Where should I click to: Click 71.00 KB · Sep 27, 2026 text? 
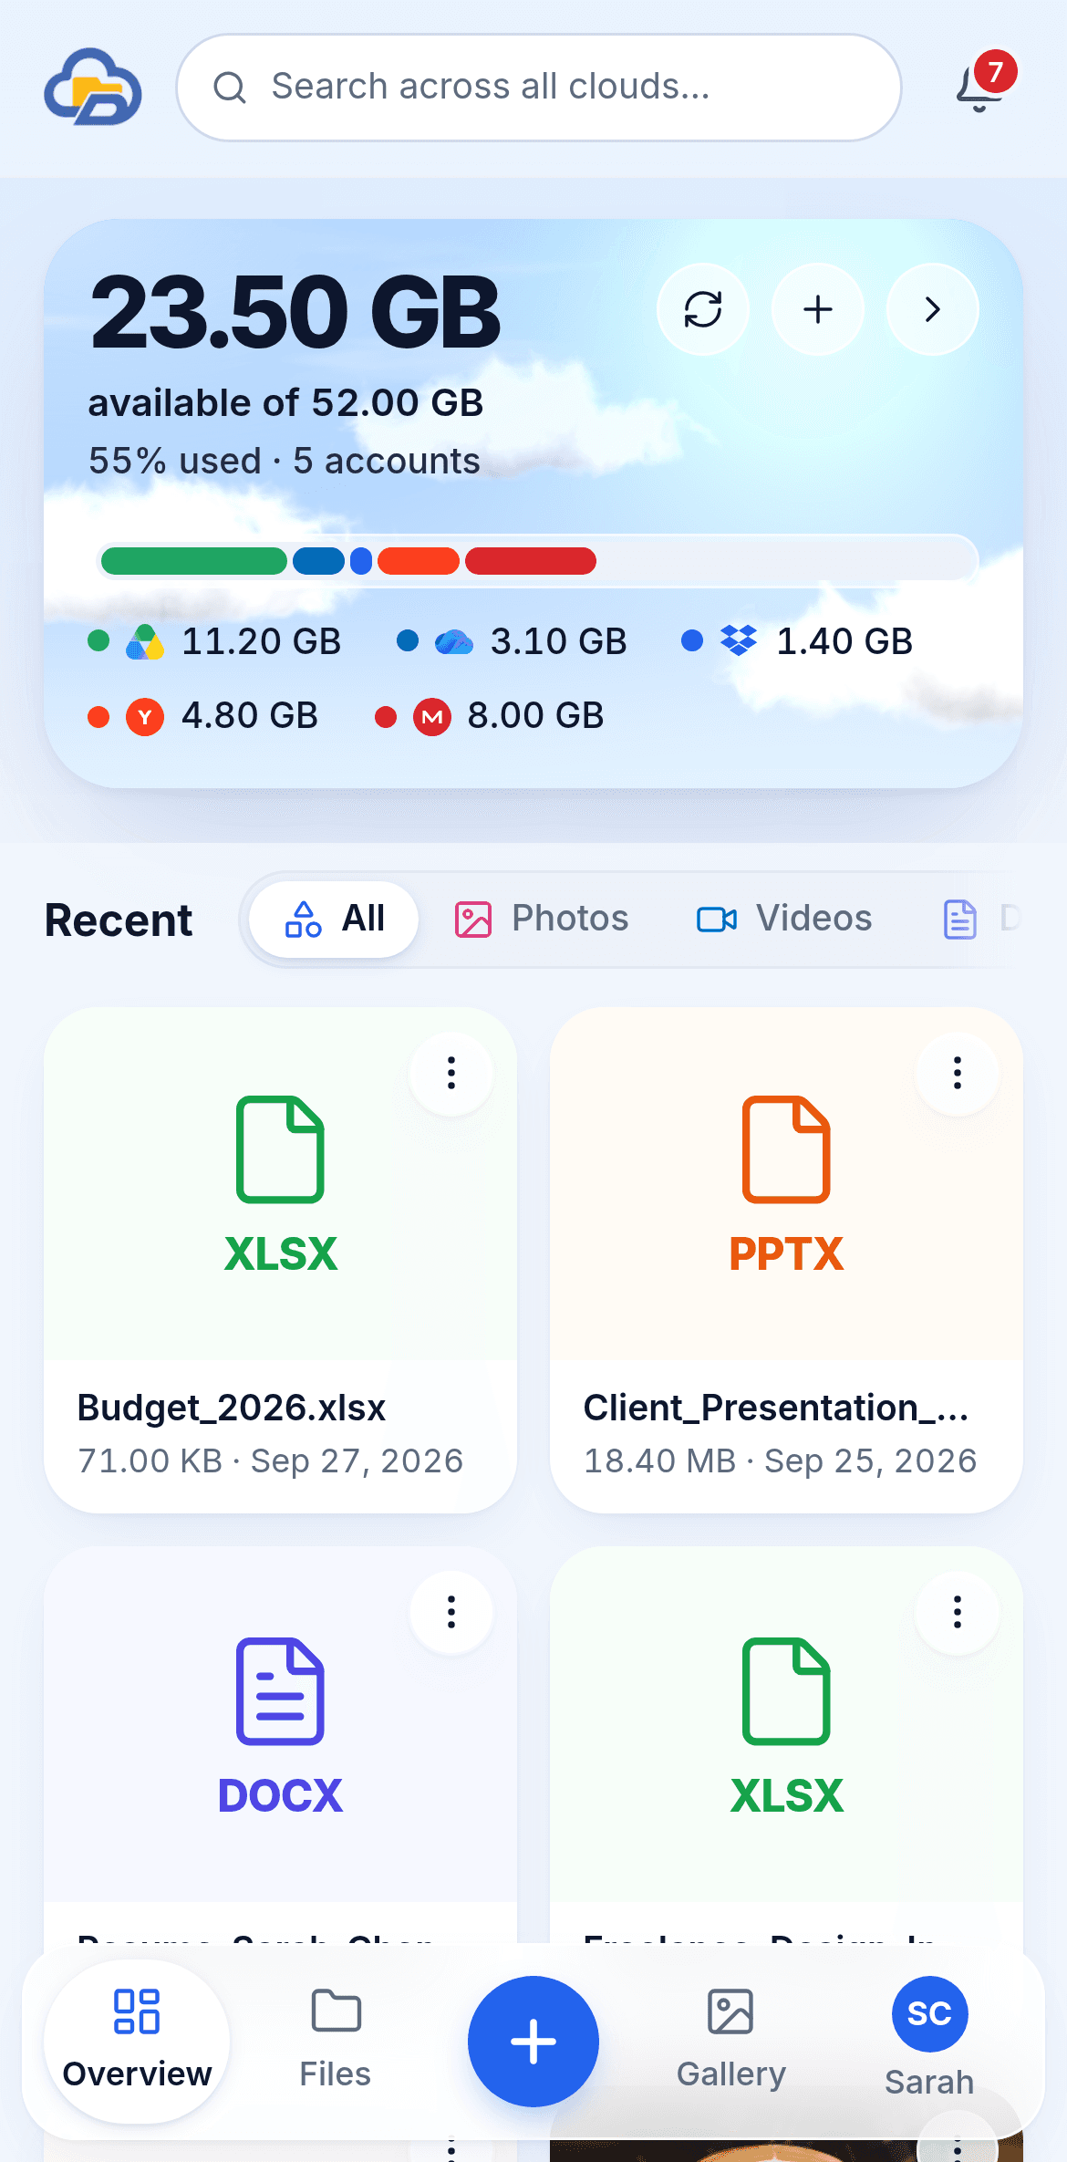click(271, 1460)
